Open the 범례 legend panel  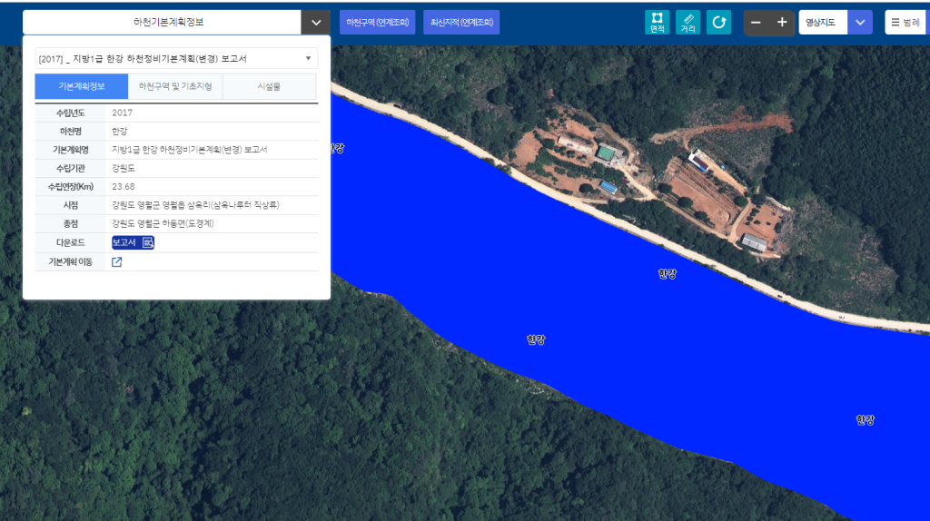905,22
